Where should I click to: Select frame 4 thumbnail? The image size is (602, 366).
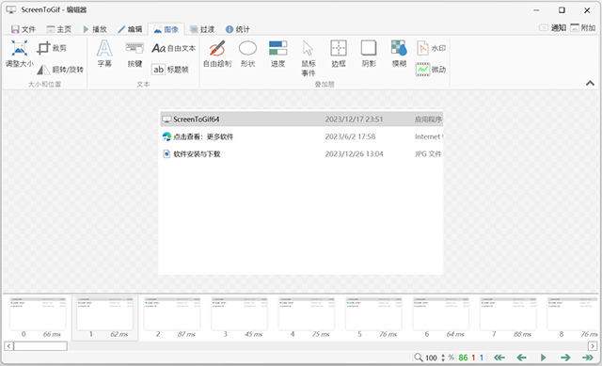click(x=307, y=318)
